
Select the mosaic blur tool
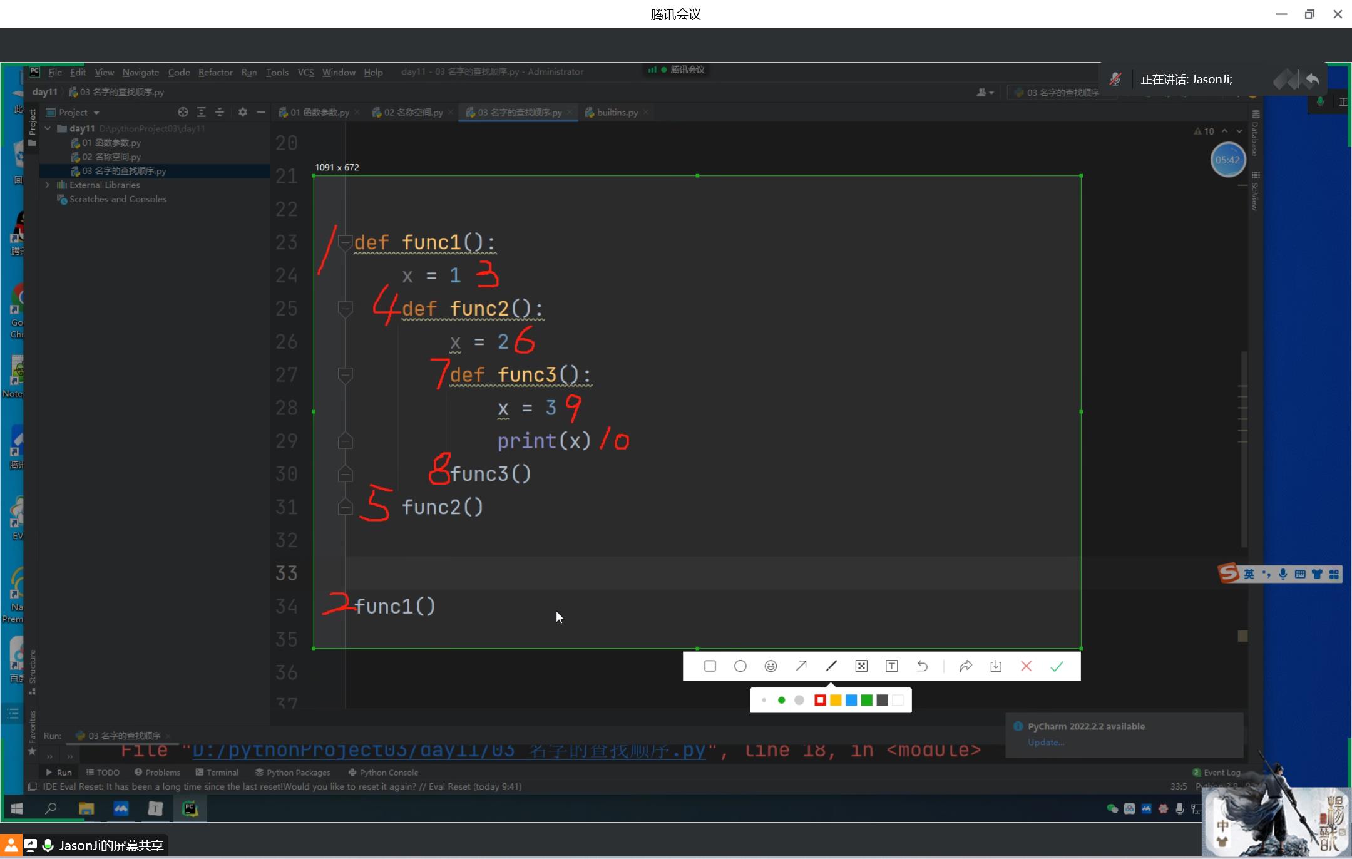pyautogui.click(x=861, y=666)
